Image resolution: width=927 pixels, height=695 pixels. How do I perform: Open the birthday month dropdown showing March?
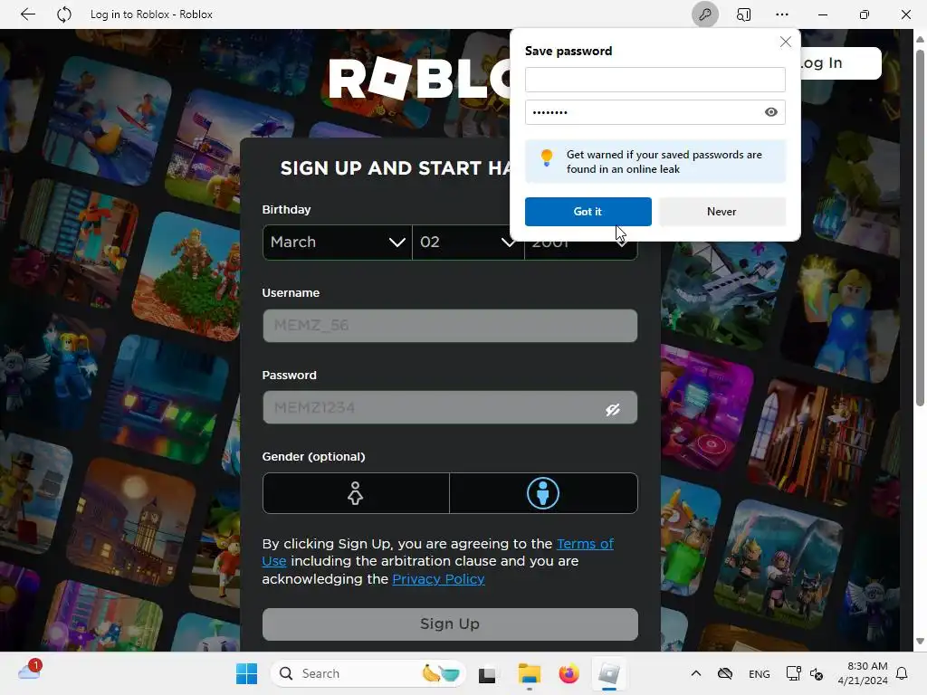pyautogui.click(x=337, y=243)
